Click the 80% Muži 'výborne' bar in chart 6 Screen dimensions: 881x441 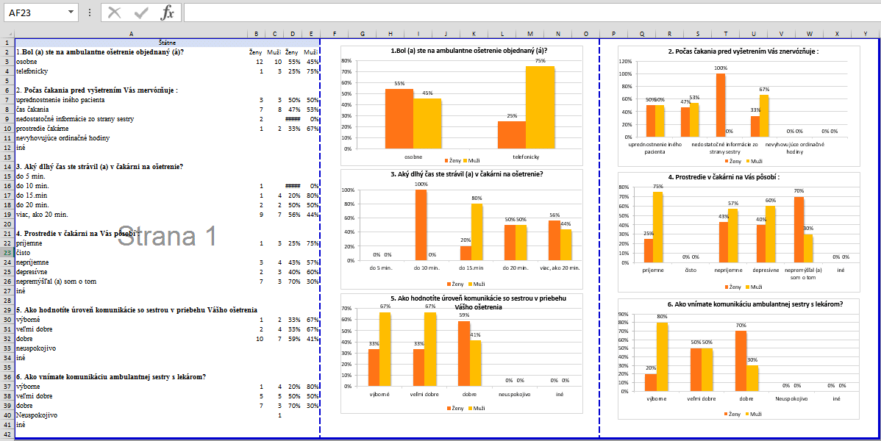(x=662, y=356)
